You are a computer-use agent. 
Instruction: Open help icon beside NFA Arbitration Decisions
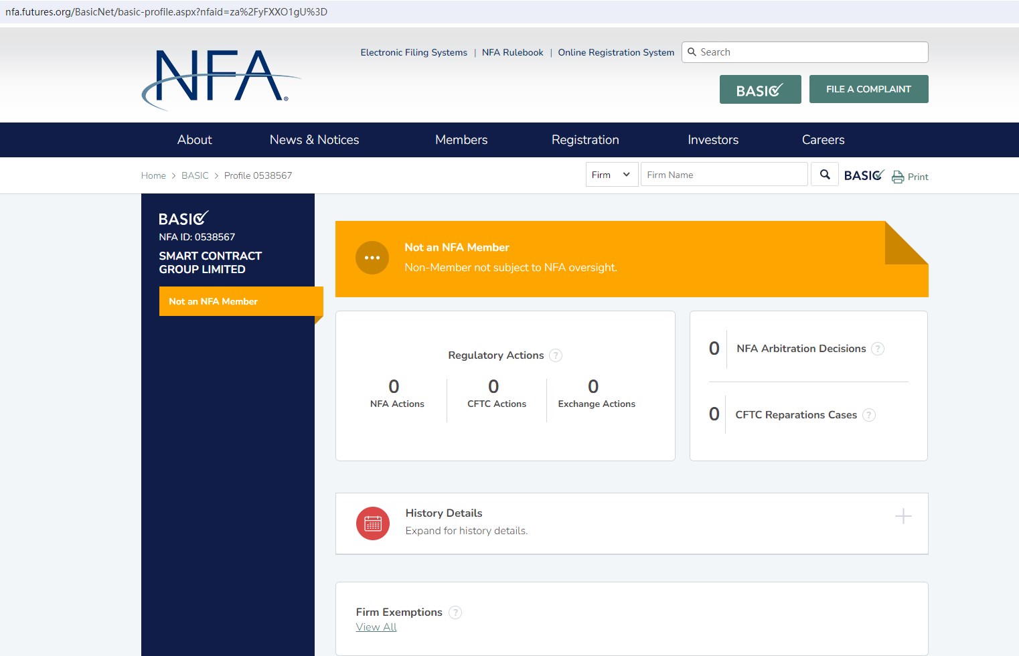878,349
